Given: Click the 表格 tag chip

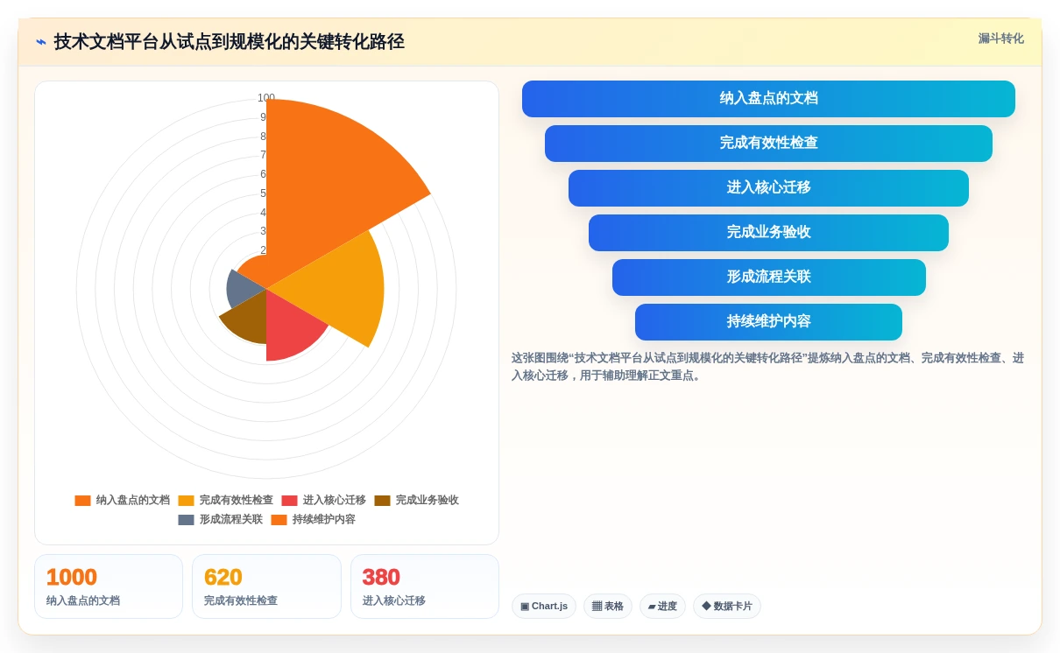Looking at the screenshot, I should point(608,607).
